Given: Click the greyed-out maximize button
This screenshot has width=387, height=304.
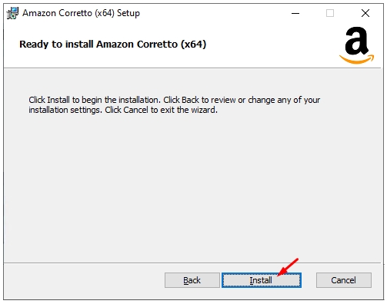Looking at the screenshot, I should [330, 13].
